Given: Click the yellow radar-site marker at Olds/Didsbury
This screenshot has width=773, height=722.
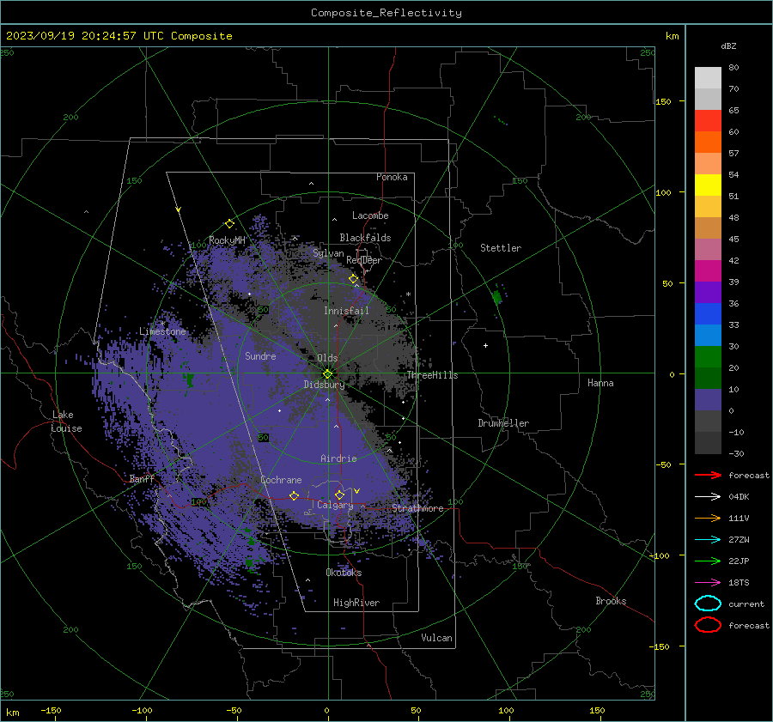Looking at the screenshot, I should pos(327,374).
